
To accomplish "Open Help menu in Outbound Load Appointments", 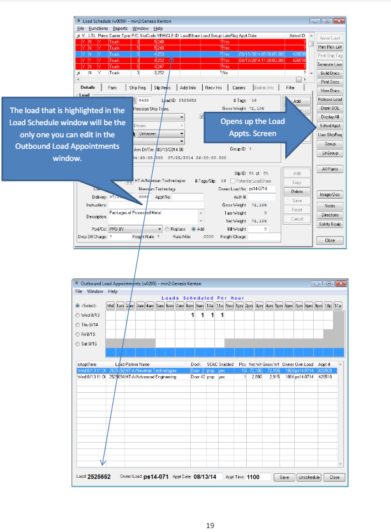I will click(113, 291).
